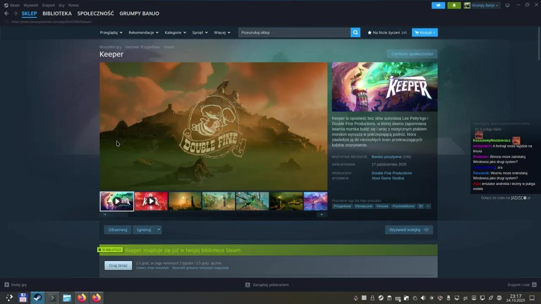Viewport: 541px width, 304px height.
Task: Open the lock icon in system tray
Action: coord(372,298)
